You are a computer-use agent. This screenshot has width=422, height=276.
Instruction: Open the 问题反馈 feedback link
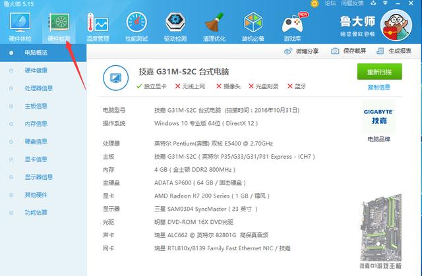[x=352, y=3]
